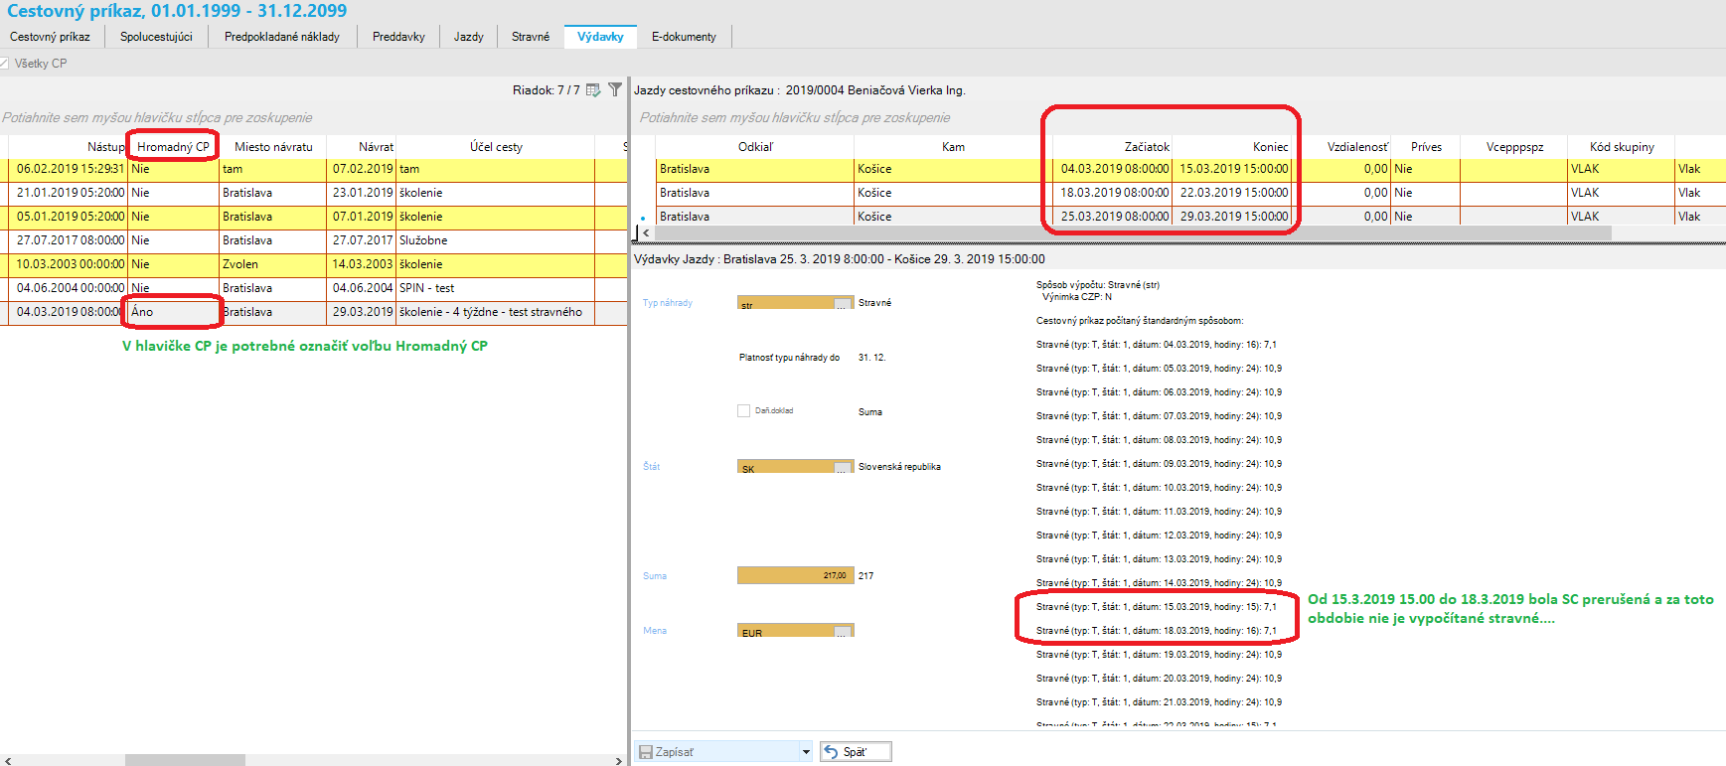The image size is (1726, 766).
Task: Sort by the Koniec column header
Action: click(x=1232, y=147)
